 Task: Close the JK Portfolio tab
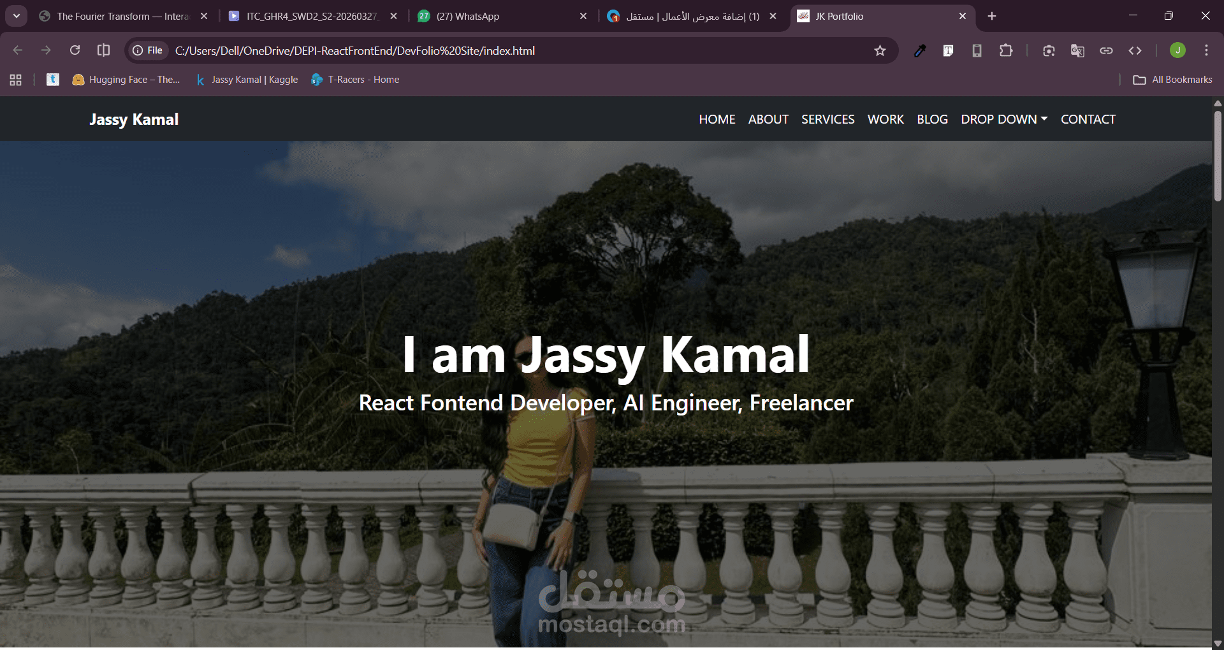click(963, 17)
